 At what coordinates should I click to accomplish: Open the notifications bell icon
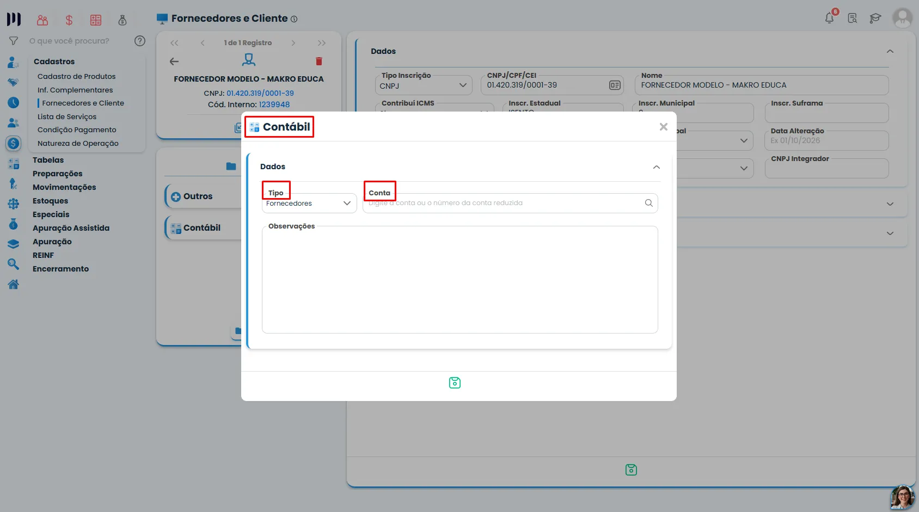click(830, 18)
